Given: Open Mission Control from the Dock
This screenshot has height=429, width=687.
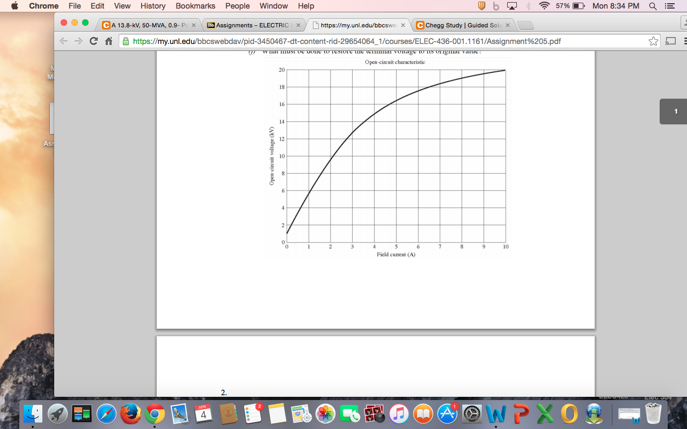Looking at the screenshot, I should click(82, 413).
